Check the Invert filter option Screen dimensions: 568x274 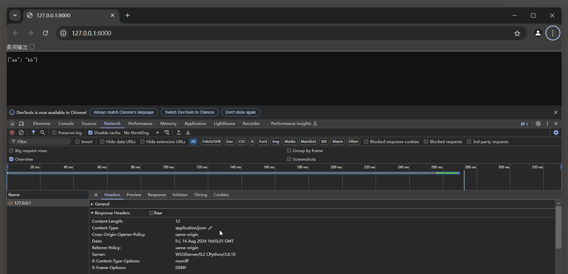click(77, 141)
